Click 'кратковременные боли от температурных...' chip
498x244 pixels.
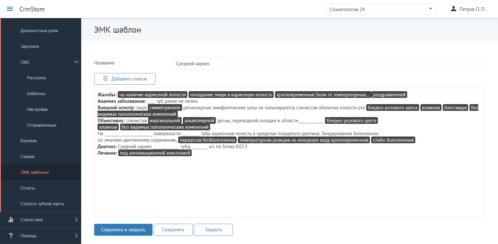(323, 95)
